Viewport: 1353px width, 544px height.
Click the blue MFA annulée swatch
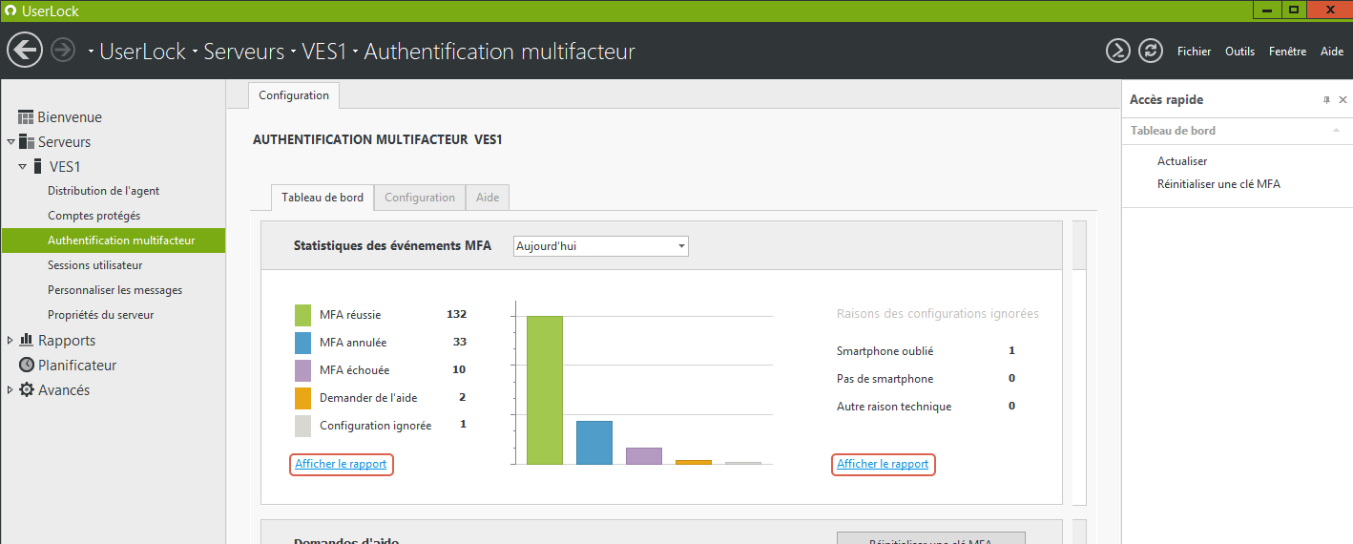point(302,343)
